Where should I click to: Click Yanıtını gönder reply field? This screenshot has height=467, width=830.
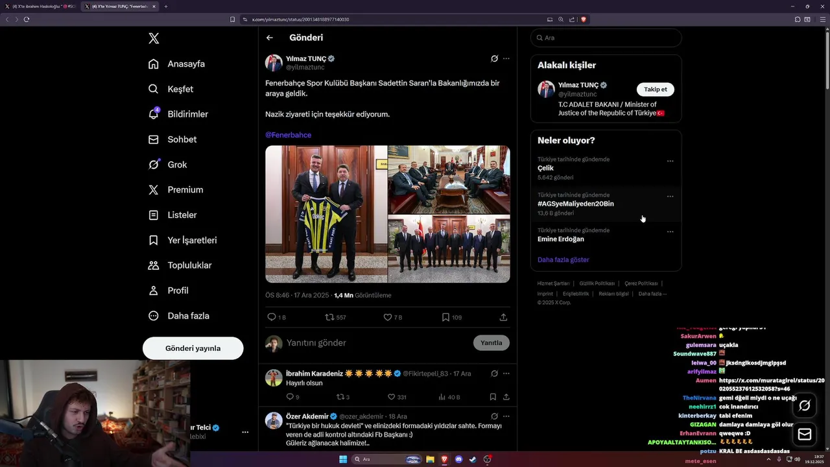click(x=376, y=342)
